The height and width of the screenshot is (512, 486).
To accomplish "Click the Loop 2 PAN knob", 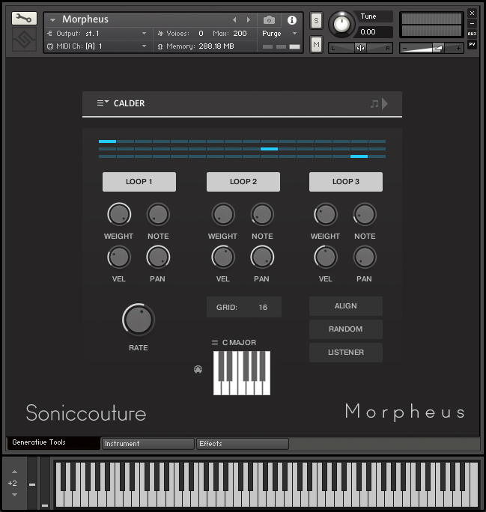I will click(x=262, y=257).
